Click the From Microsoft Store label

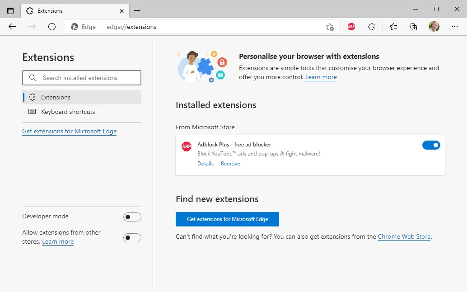pyautogui.click(x=205, y=127)
